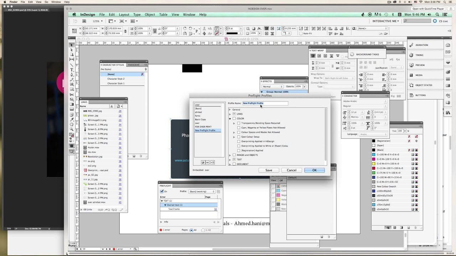
Task: Select the Line tool in toolbox
Action: tap(72, 65)
